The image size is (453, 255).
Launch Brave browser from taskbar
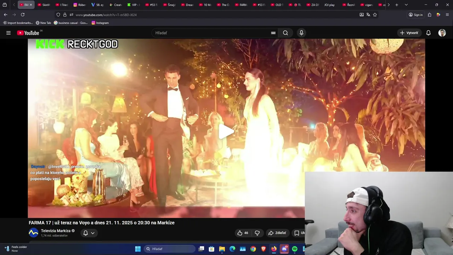coord(263,249)
